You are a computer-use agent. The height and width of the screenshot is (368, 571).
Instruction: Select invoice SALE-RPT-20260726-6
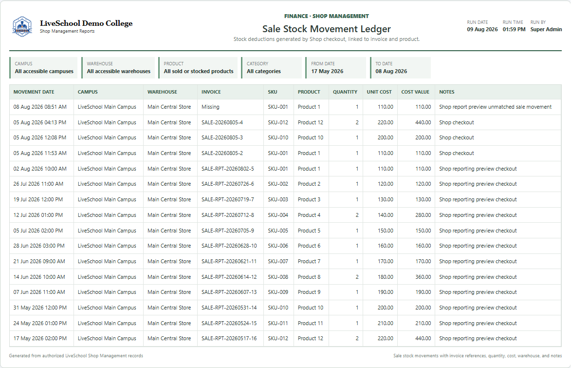point(228,184)
